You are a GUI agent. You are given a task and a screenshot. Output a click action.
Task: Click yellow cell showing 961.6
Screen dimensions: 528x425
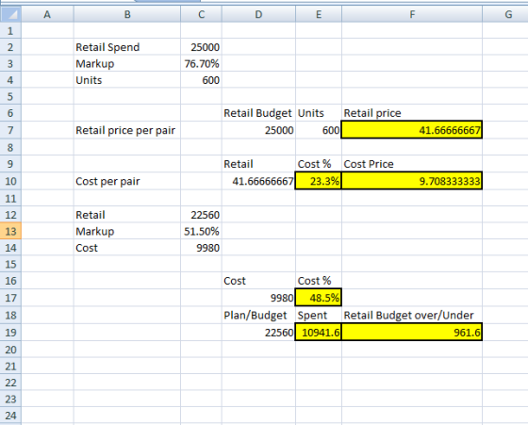(412, 332)
